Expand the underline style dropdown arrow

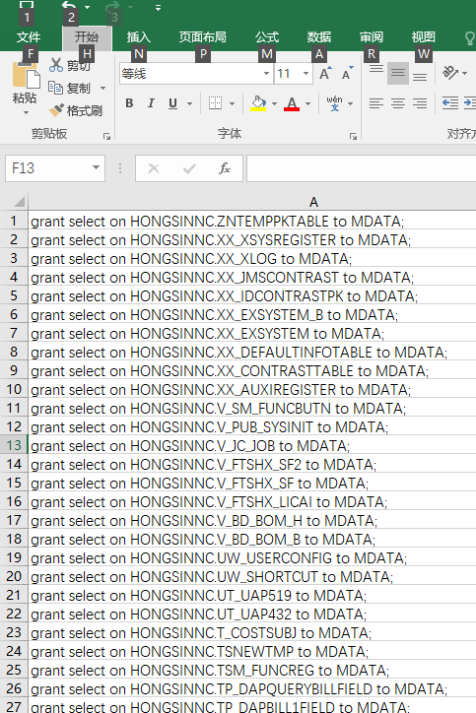click(190, 103)
